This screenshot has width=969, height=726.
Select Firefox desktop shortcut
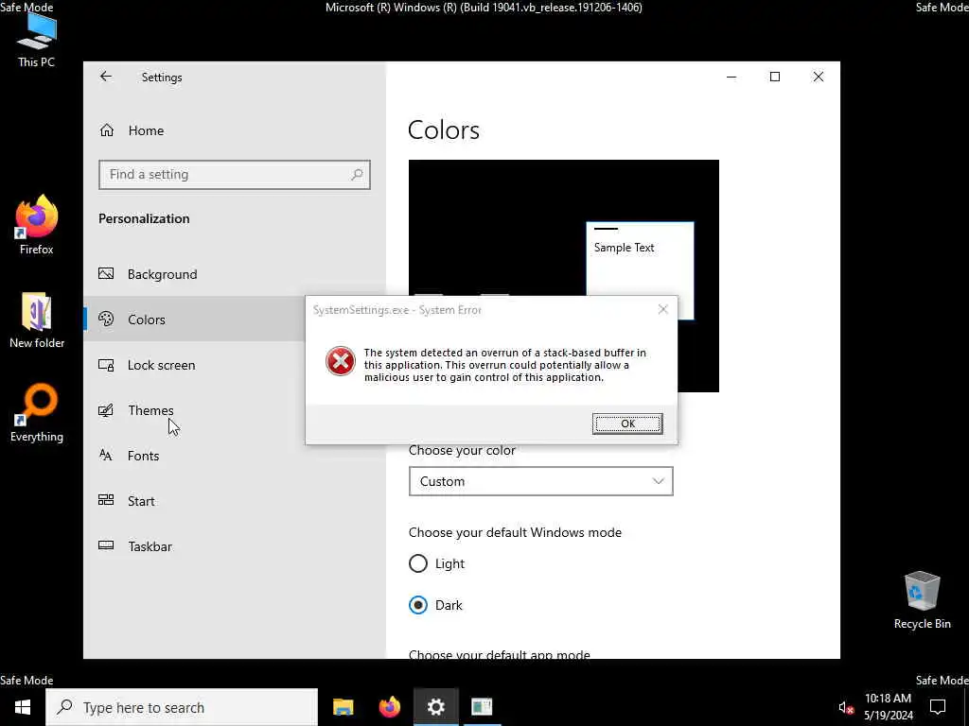[x=37, y=225]
